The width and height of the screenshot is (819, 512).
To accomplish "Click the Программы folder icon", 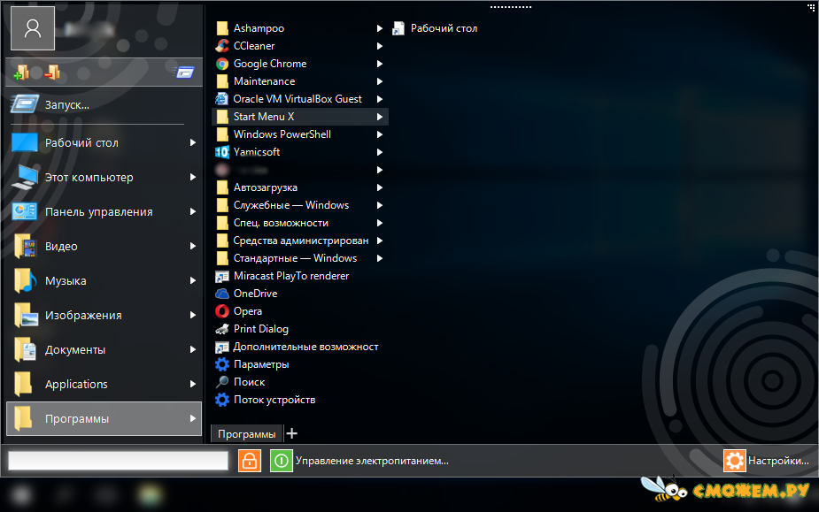I will 23,418.
